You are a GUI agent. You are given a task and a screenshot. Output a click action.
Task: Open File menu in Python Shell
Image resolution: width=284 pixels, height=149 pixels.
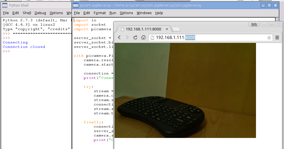[x=6, y=13]
